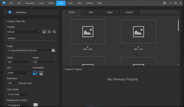Viewport: 184px width, 107px height.
Task: Click the reset presets icon
Action: 54,32
